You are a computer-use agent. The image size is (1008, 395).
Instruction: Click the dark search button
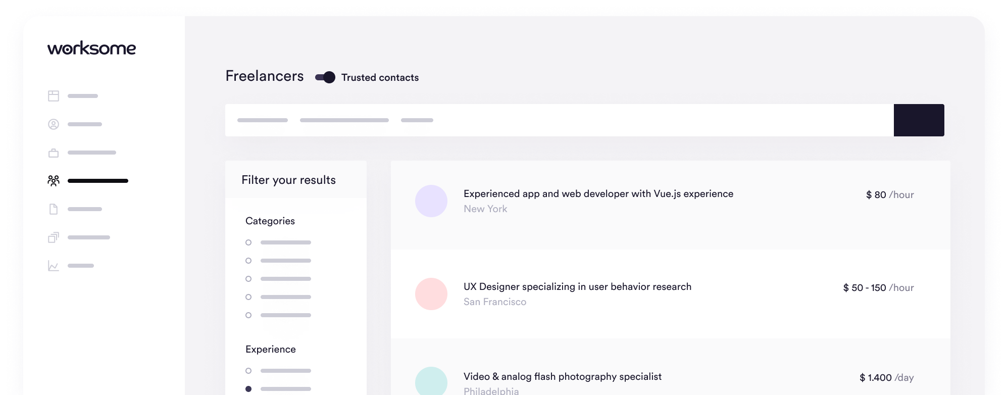(x=919, y=120)
